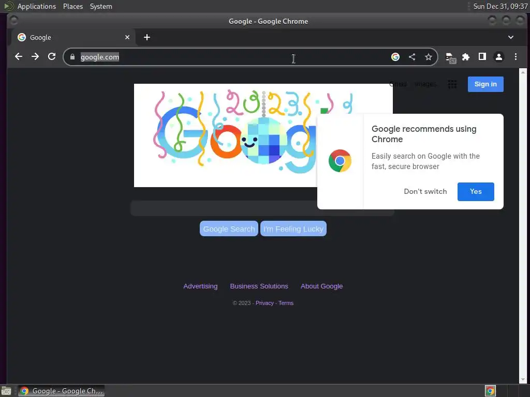Open a new tab with plus button
530x397 pixels.
tap(146, 37)
